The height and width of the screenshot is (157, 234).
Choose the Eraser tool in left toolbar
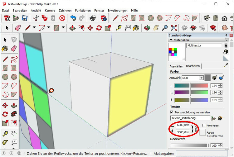click(x=14, y=49)
